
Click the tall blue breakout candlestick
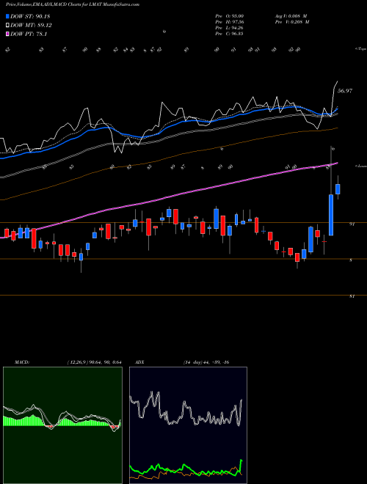click(331, 215)
